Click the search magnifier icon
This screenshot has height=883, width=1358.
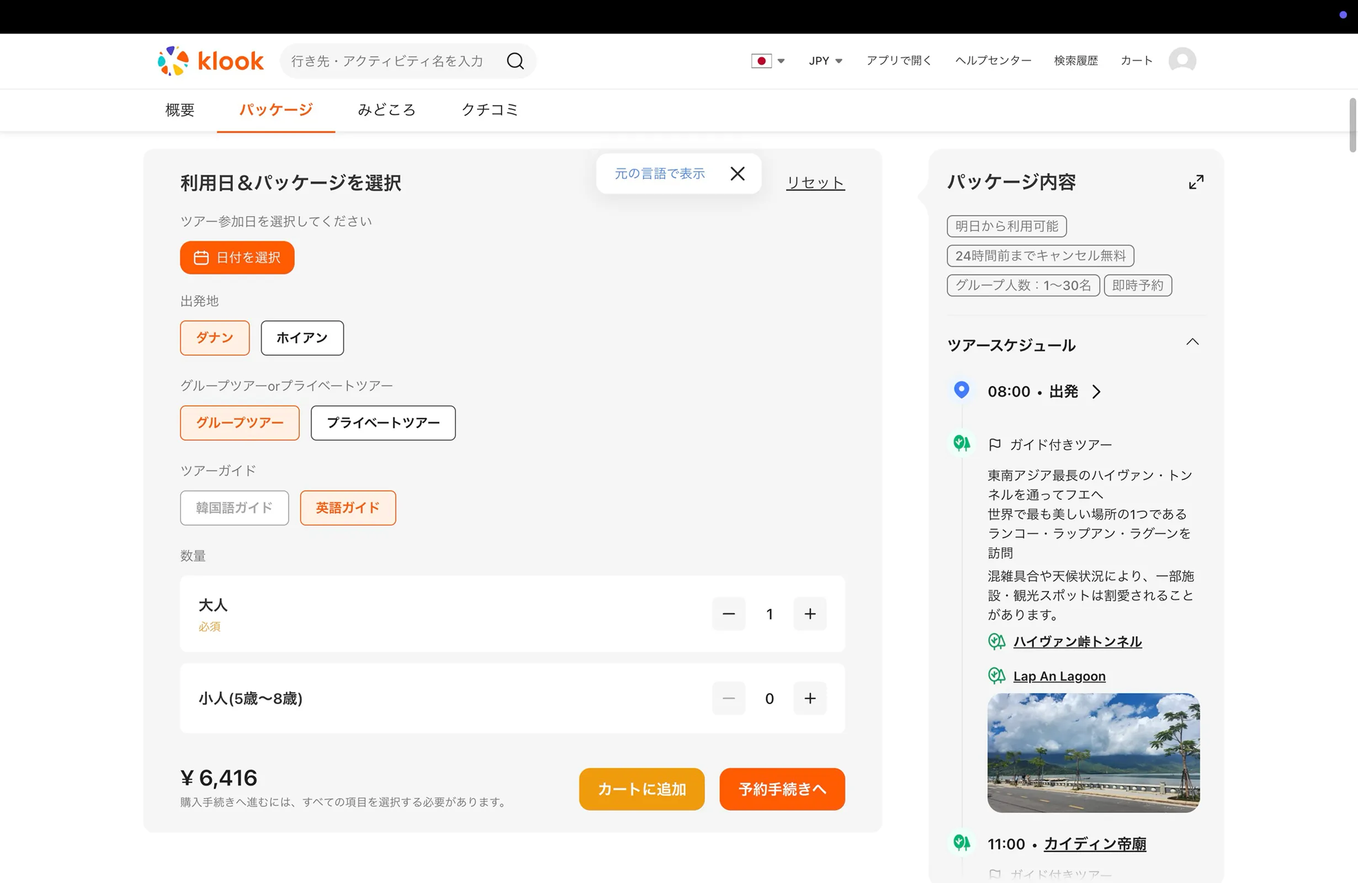point(515,61)
